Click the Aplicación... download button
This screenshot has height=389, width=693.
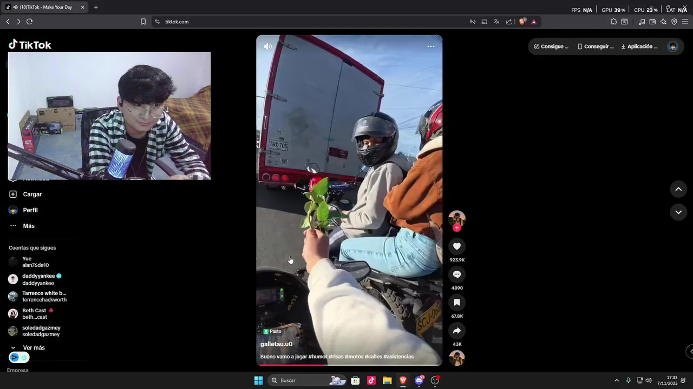coord(639,46)
